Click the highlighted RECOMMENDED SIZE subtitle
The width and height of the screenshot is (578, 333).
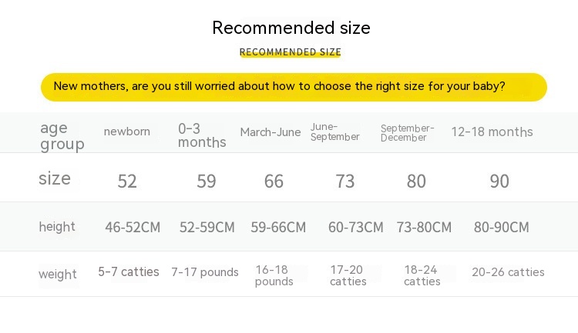pyautogui.click(x=291, y=52)
